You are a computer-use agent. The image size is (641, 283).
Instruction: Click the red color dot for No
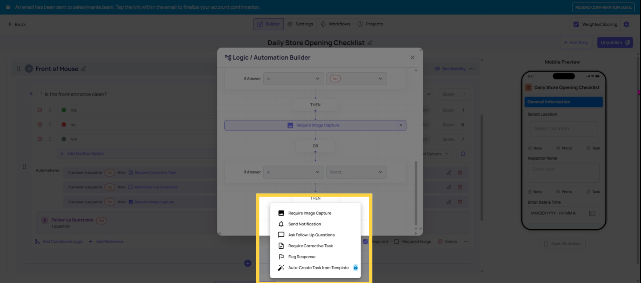tap(64, 125)
